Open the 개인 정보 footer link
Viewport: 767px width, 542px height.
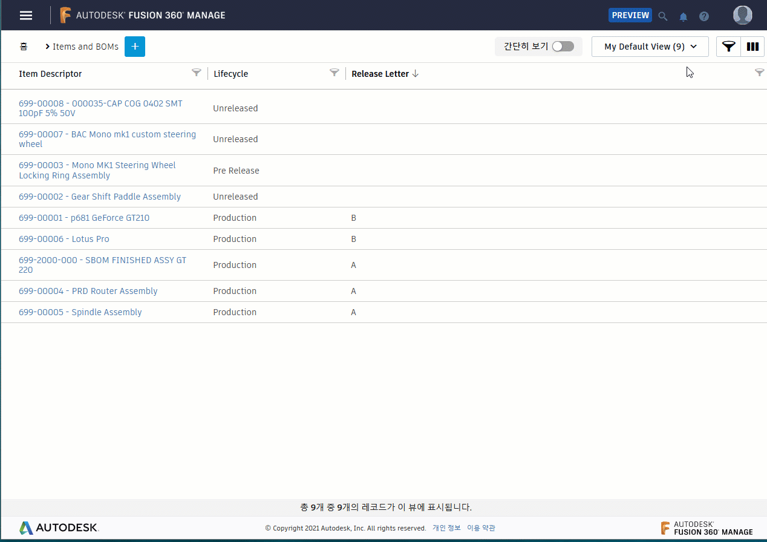coord(446,528)
